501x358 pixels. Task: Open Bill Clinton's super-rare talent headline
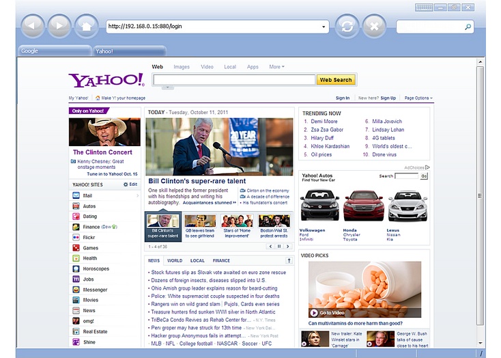197,181
